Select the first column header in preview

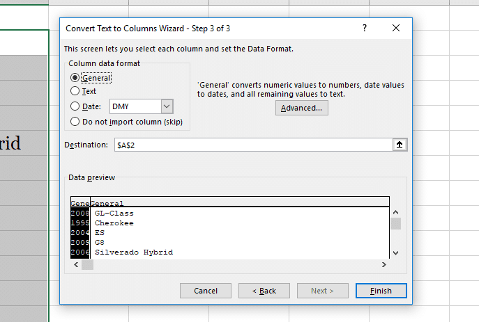coord(79,202)
